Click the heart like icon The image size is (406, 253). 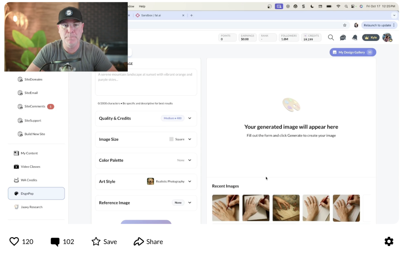(x=14, y=242)
